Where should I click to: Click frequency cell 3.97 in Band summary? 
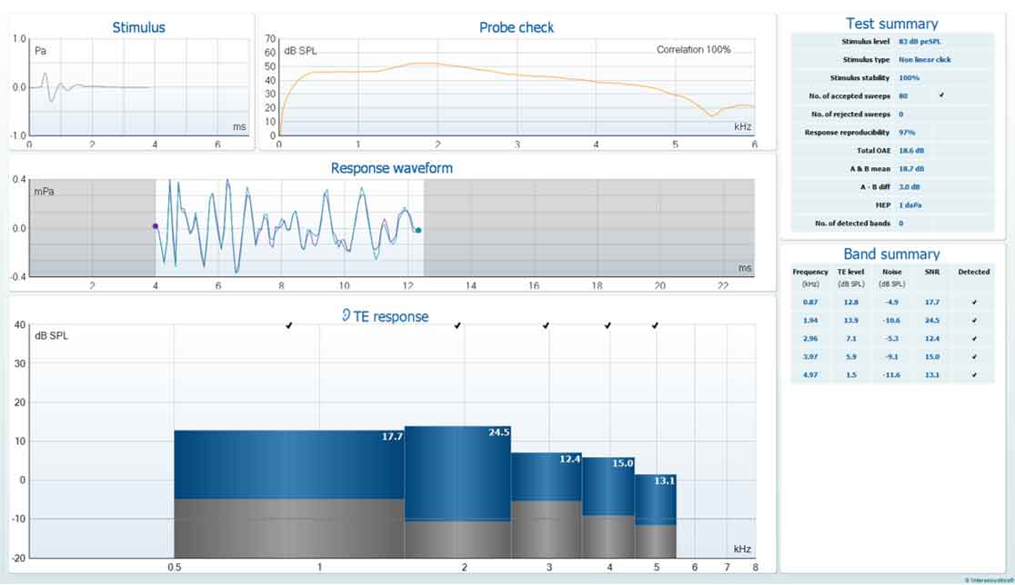[x=810, y=356]
